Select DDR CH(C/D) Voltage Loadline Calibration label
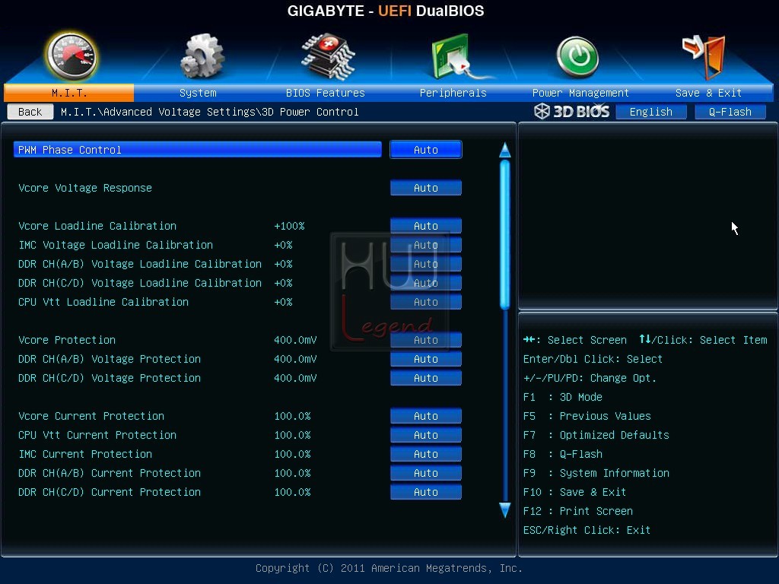The image size is (779, 584). pyautogui.click(x=140, y=283)
